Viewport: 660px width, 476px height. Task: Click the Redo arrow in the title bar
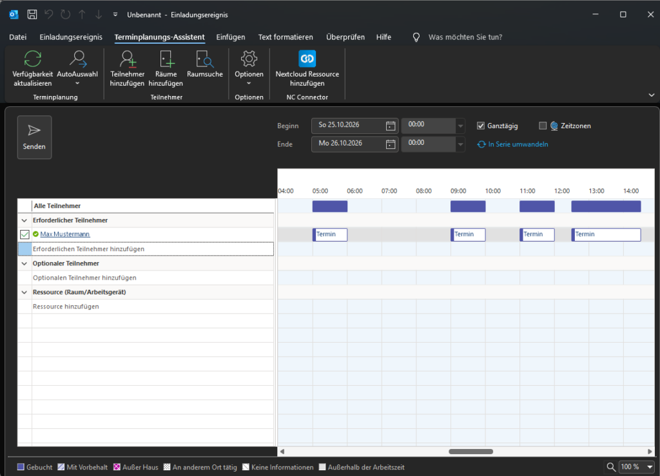[x=65, y=15]
